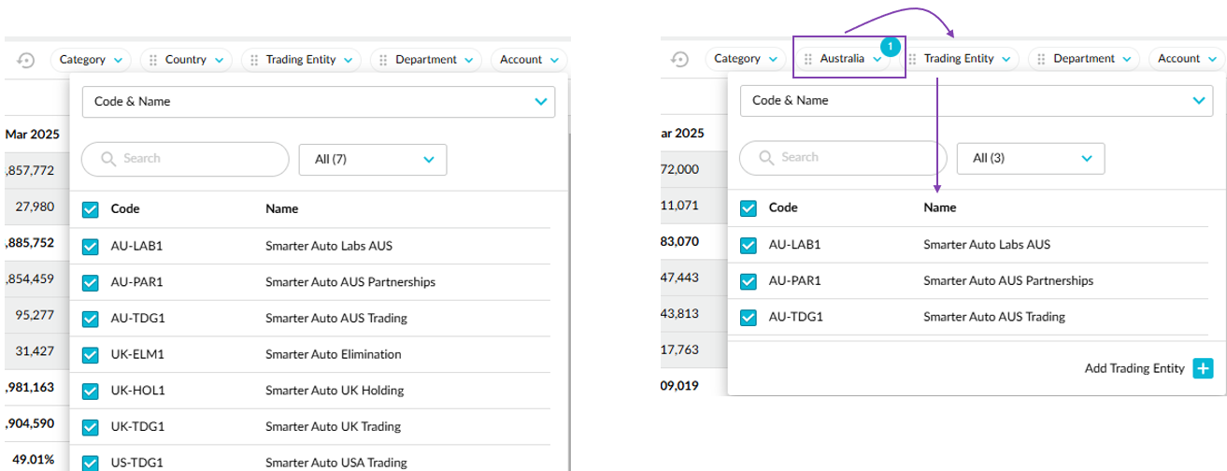Expand the All (3) filter dropdown
1227x471 pixels.
1031,159
